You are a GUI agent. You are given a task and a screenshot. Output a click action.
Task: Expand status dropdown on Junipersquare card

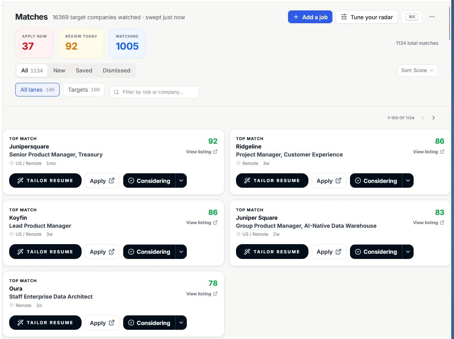[x=181, y=181]
